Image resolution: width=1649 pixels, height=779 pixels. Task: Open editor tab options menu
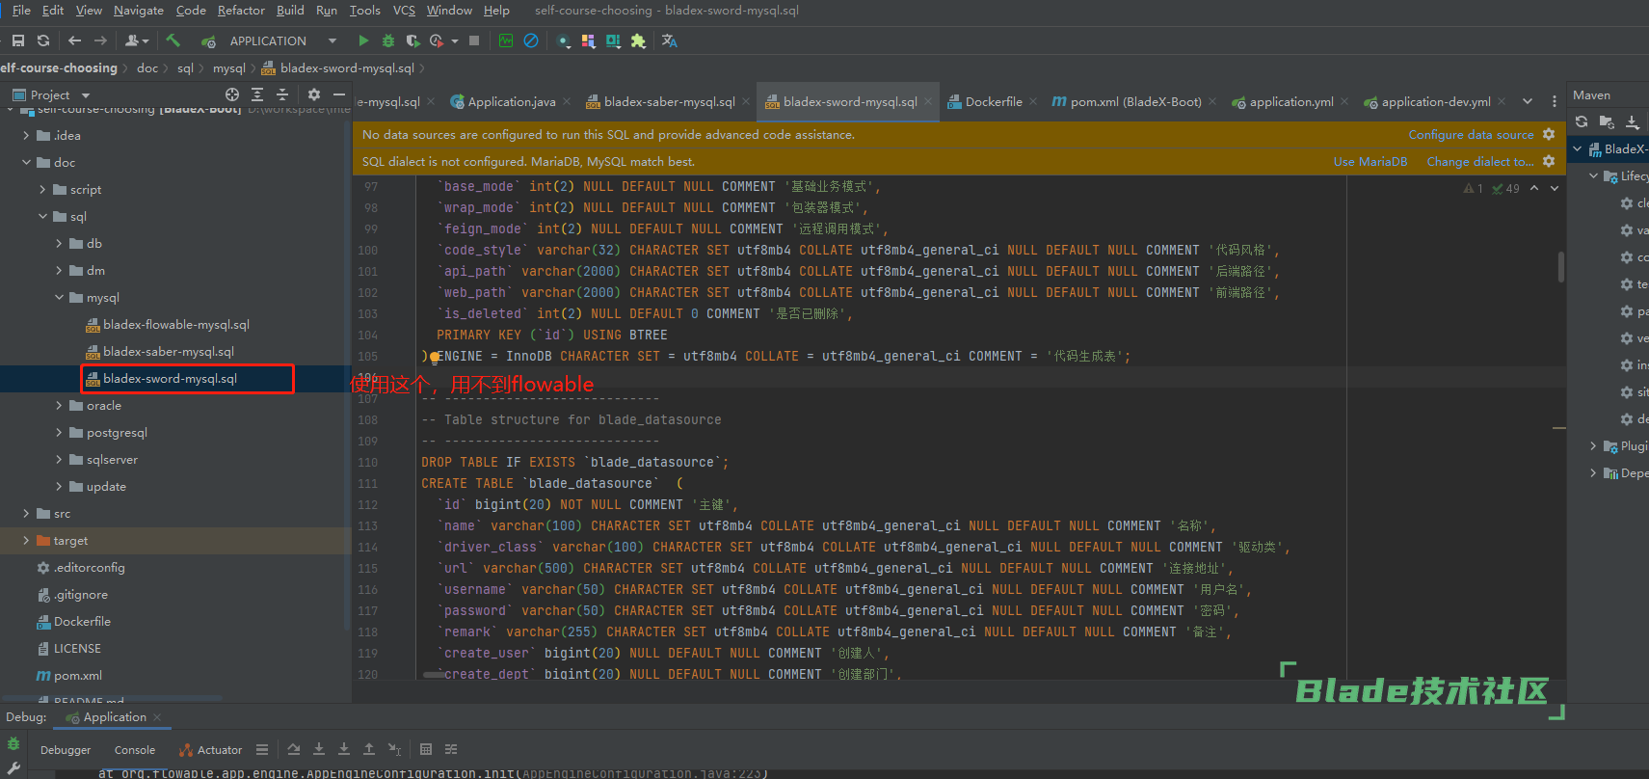[1555, 101]
